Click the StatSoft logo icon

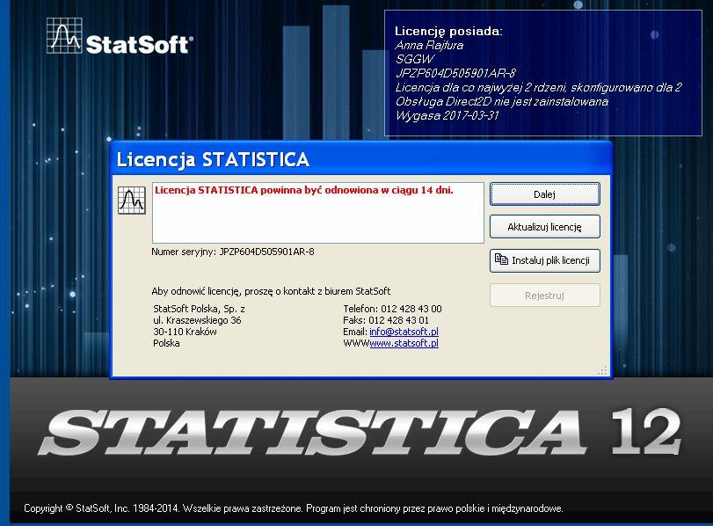pyautogui.click(x=64, y=35)
